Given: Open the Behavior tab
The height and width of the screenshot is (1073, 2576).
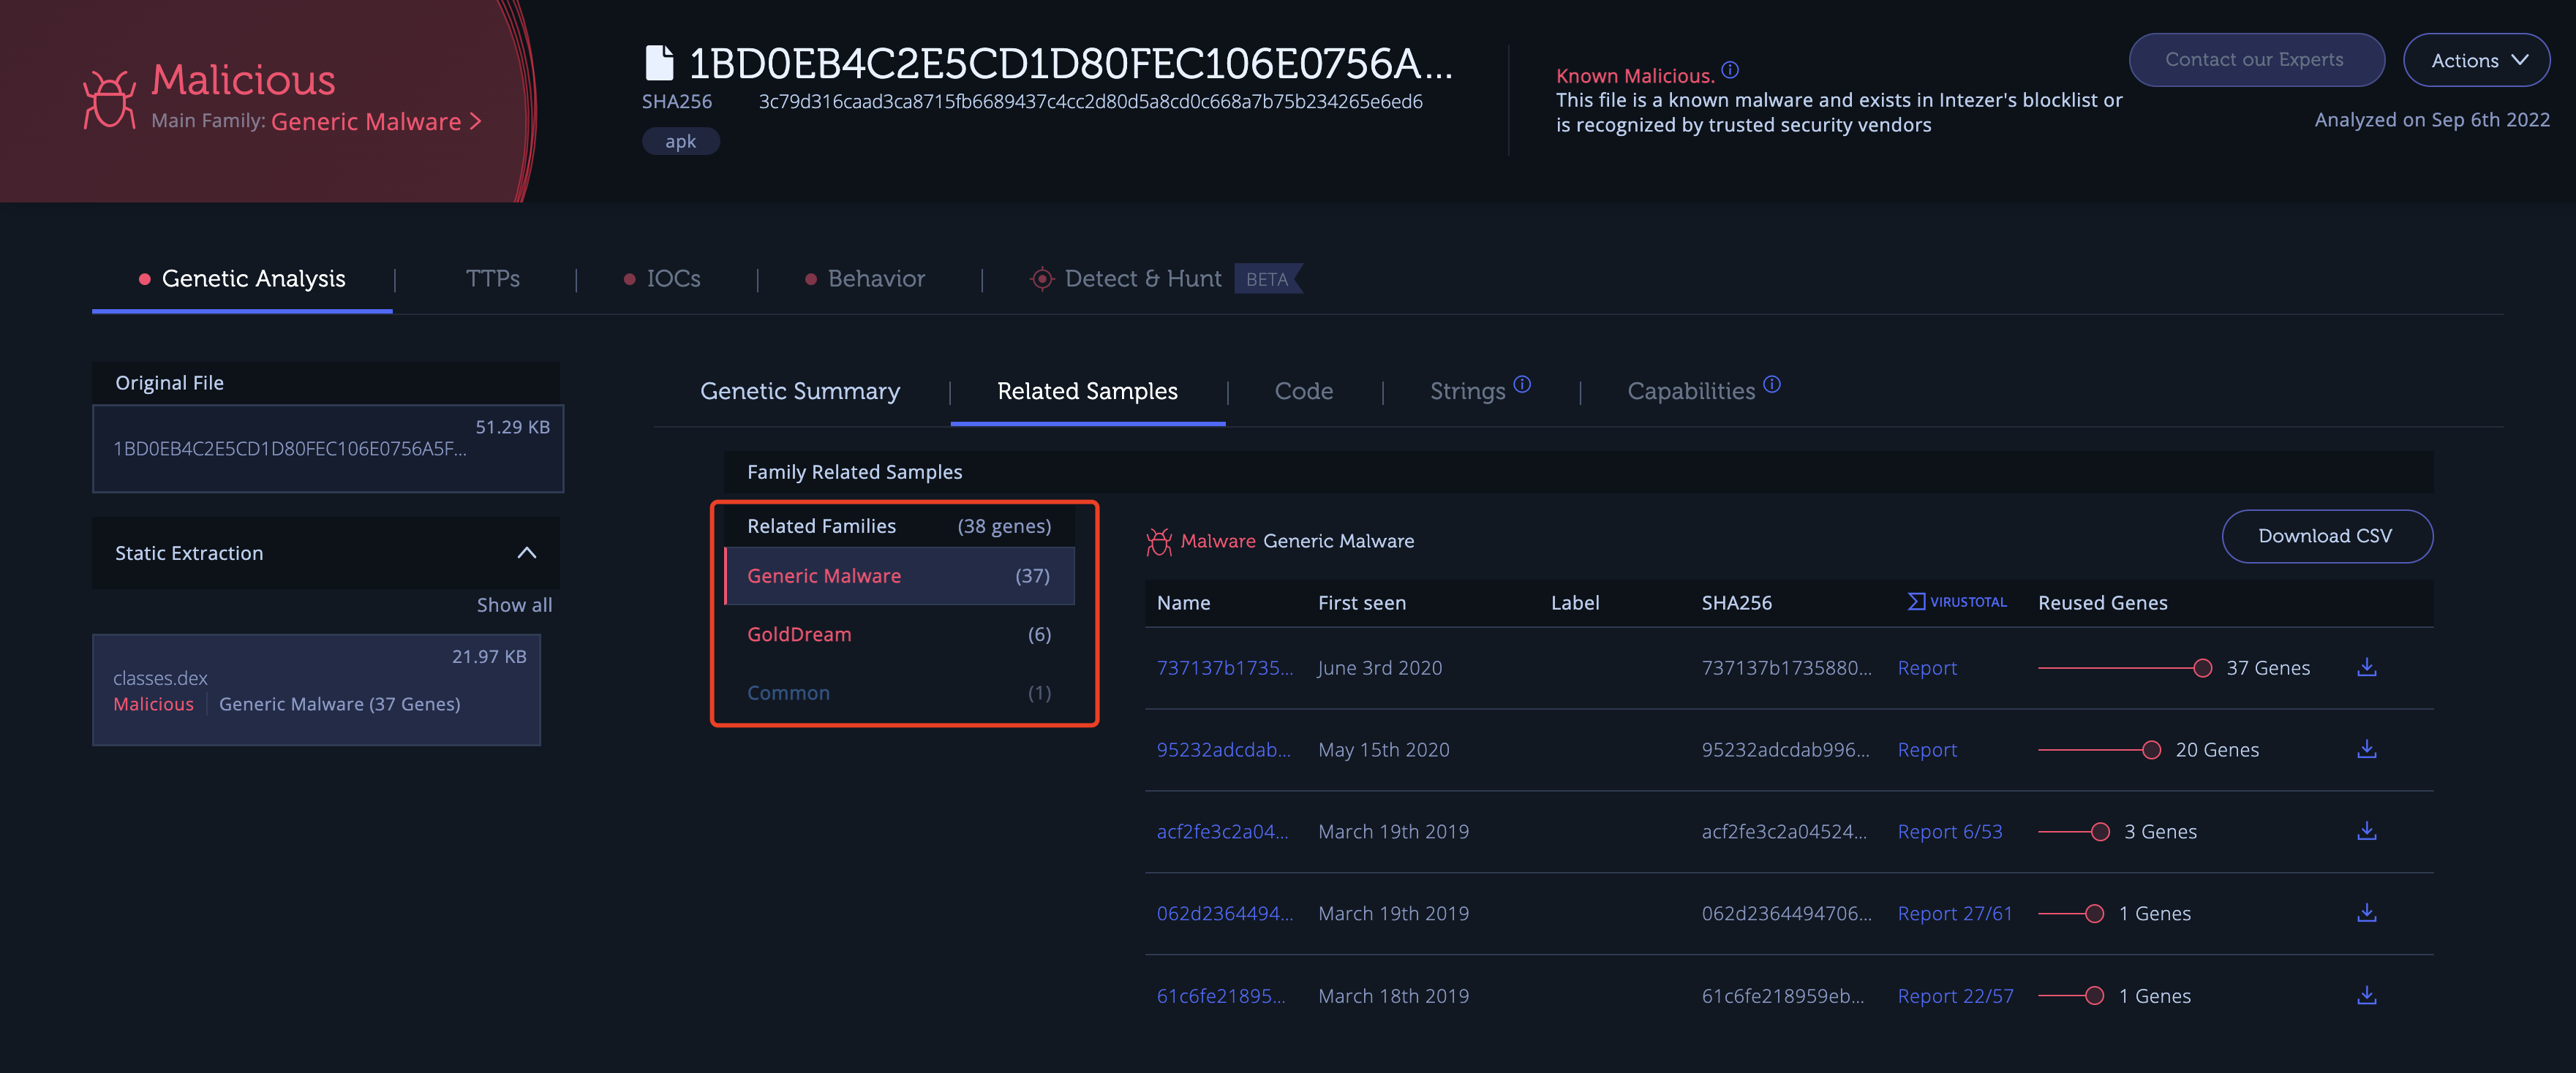Looking at the screenshot, I should tap(876, 278).
